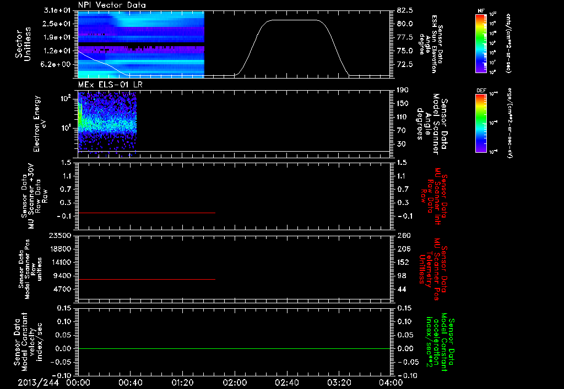Click the green velocity line in bottom panel
Screen dimensions: 564x389
(x=234, y=348)
